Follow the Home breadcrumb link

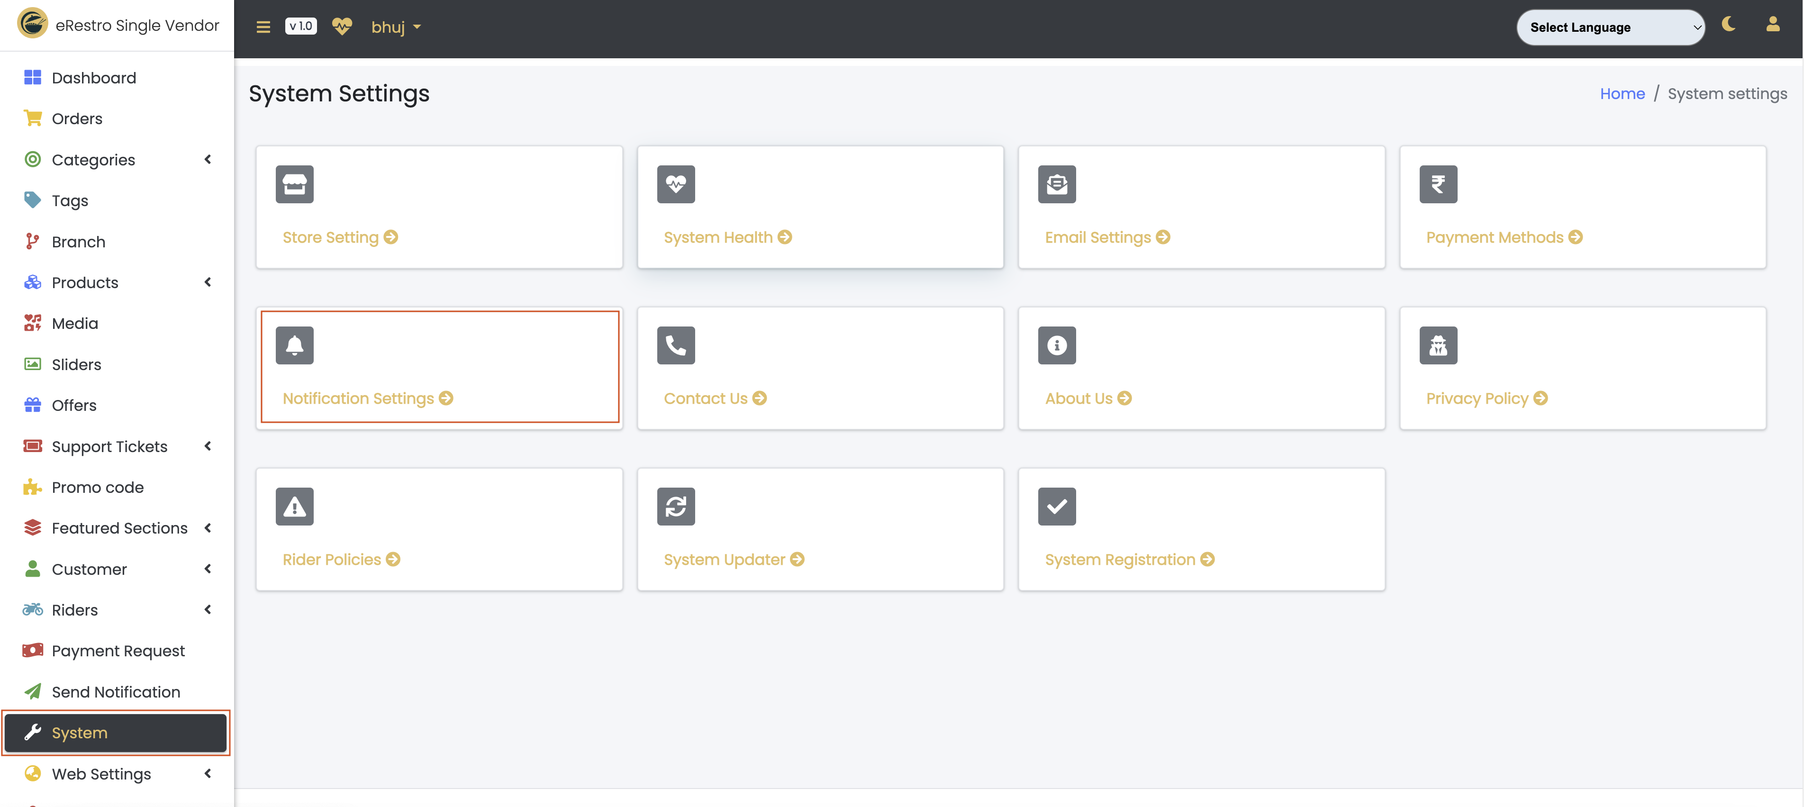click(1621, 94)
